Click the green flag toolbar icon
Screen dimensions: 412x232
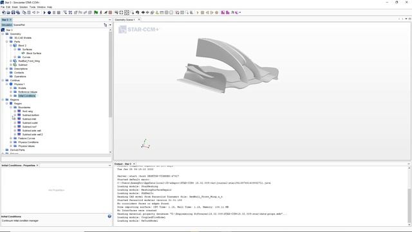tap(96, 12)
